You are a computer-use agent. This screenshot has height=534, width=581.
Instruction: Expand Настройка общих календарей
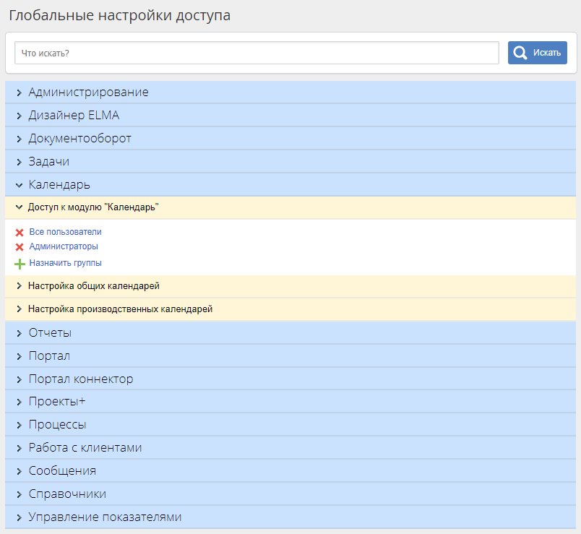20,286
